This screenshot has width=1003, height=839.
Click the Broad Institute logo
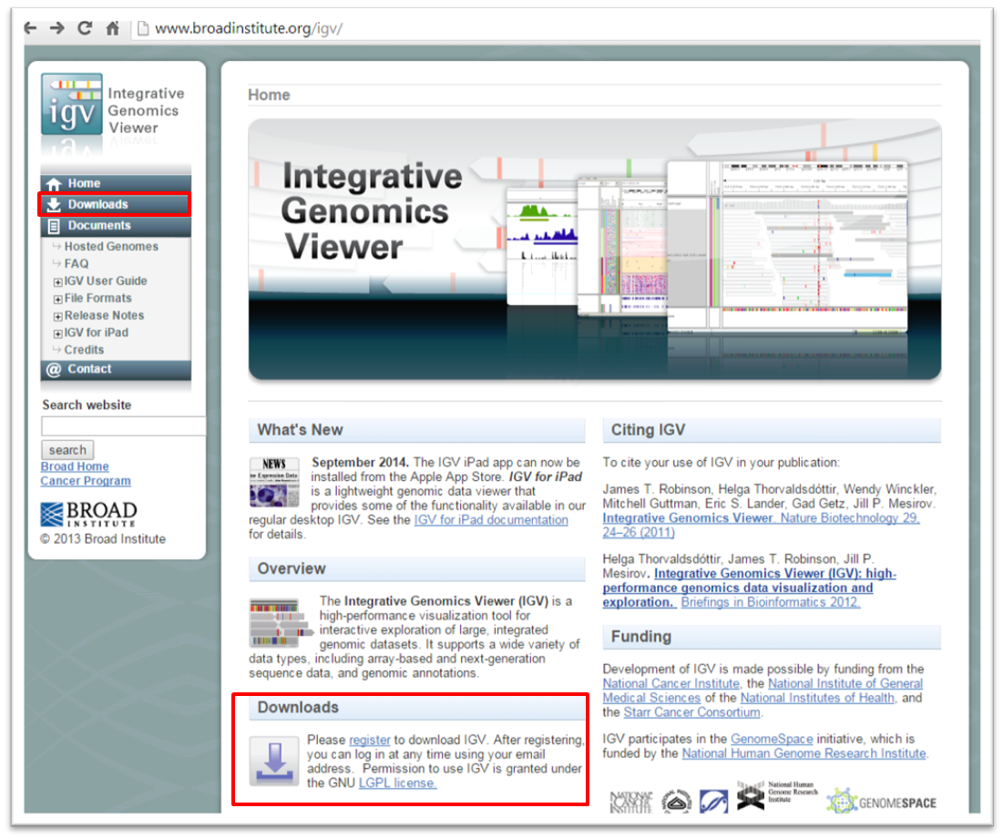pyautogui.click(x=88, y=514)
